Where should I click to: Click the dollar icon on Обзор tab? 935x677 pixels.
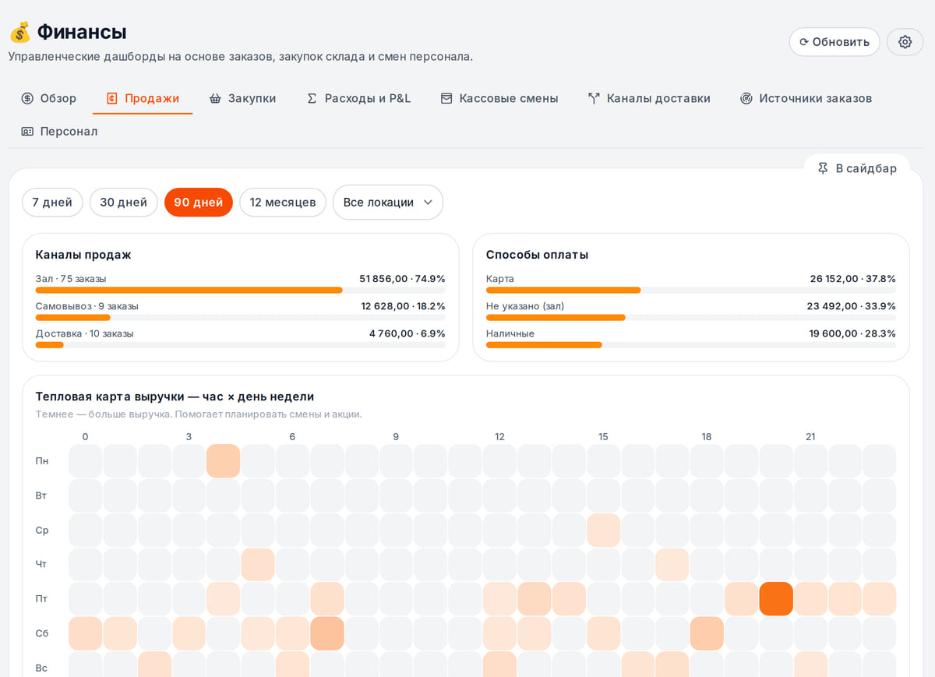click(x=27, y=98)
